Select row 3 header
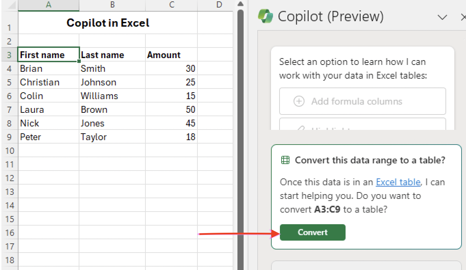 click(9, 55)
